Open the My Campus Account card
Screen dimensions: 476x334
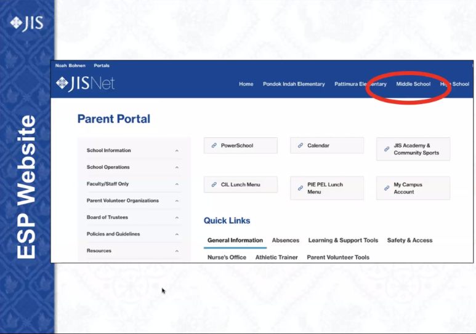413,188
